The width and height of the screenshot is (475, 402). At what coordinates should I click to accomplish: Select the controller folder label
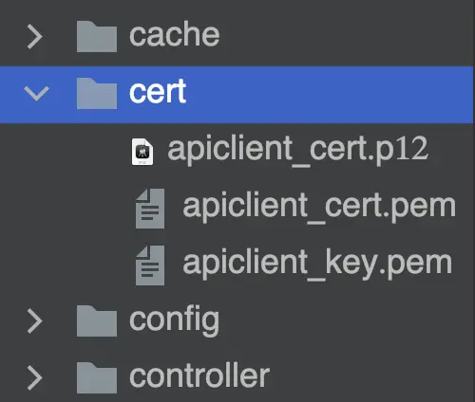tap(199, 376)
